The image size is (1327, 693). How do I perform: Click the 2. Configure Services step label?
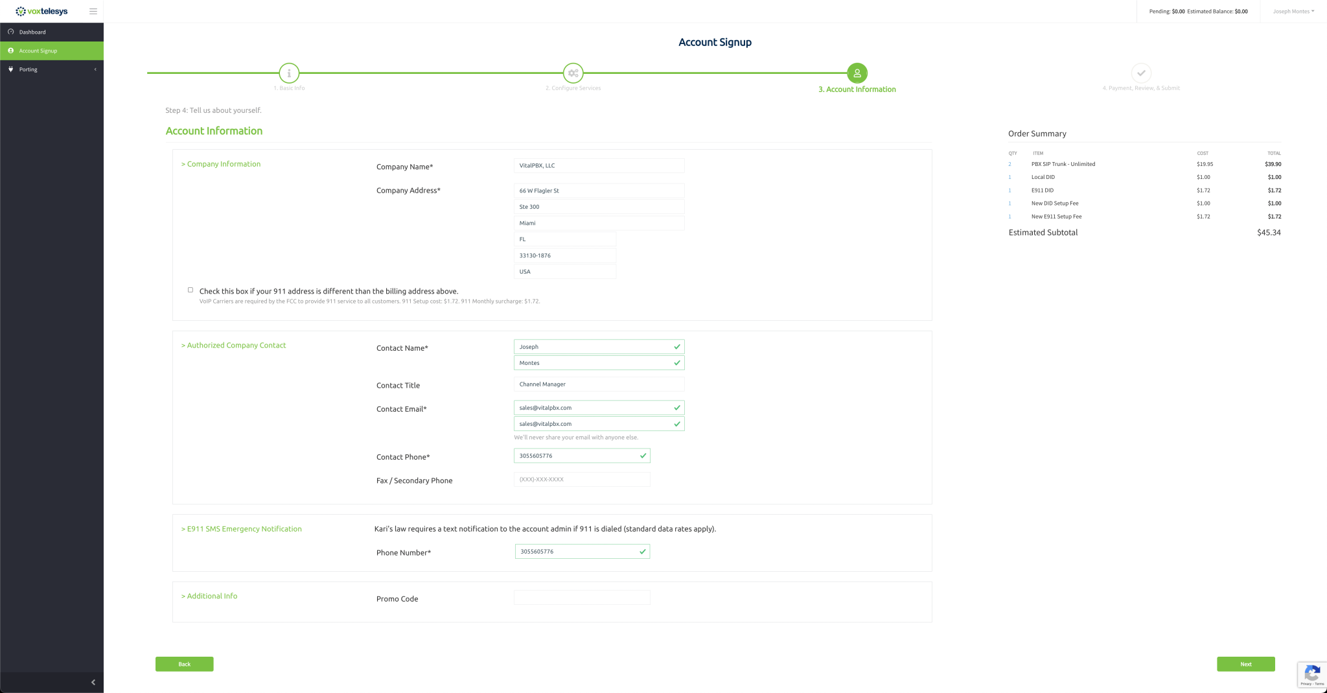coord(573,88)
